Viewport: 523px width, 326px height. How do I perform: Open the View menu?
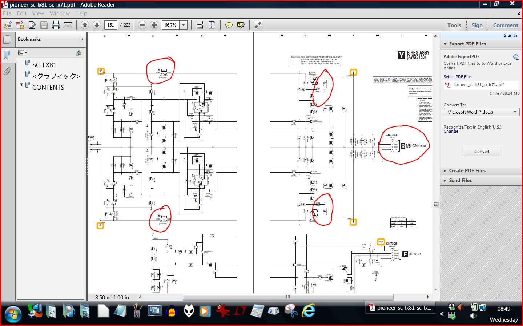(x=38, y=13)
